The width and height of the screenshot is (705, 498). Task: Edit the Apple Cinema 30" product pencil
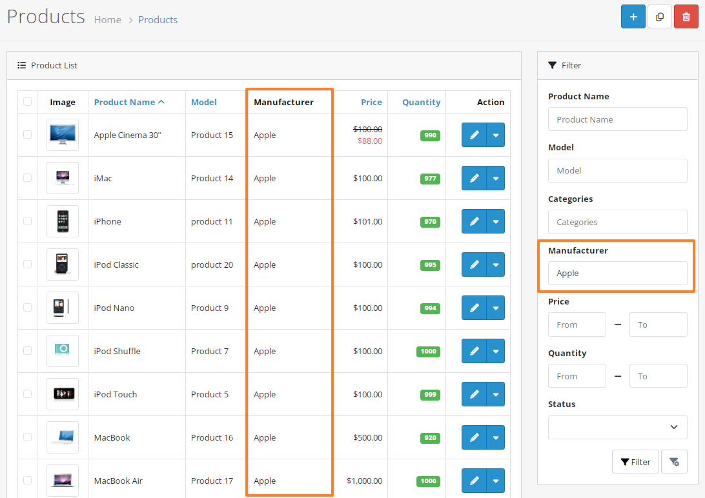[x=474, y=135]
